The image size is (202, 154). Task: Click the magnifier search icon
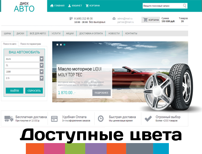coord(185,6)
